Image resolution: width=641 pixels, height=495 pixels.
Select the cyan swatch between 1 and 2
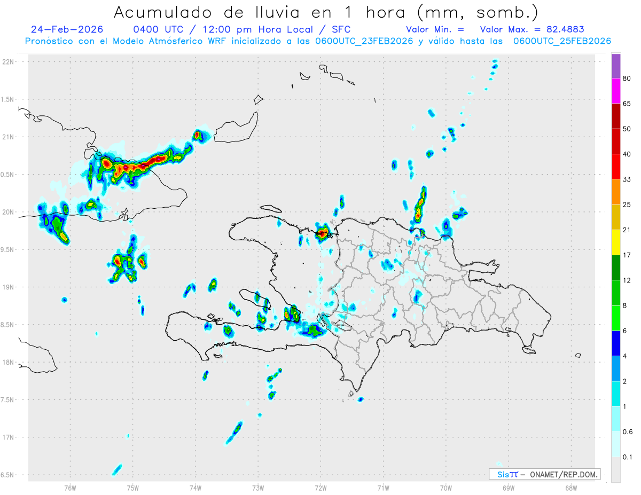616,394
